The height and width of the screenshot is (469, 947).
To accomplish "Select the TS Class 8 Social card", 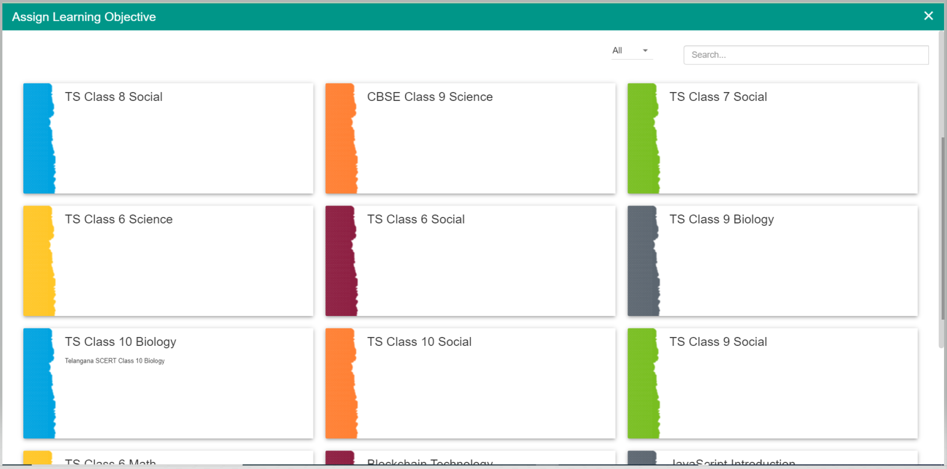I will tap(179, 139).
